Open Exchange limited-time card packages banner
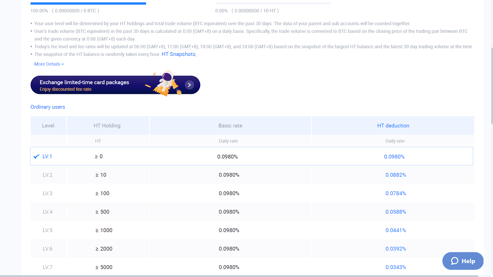Viewport: 493px width, 277px height. [115, 85]
